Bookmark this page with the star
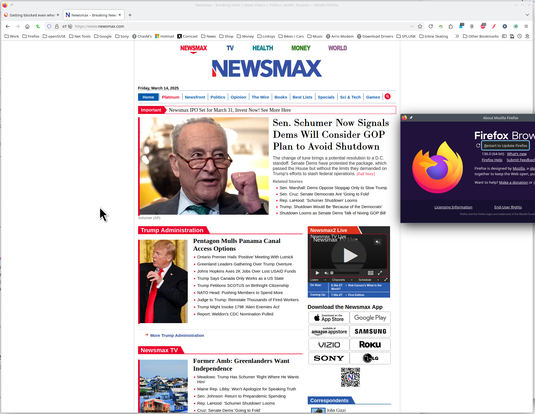The height and width of the screenshot is (414, 535). pyautogui.click(x=420, y=26)
